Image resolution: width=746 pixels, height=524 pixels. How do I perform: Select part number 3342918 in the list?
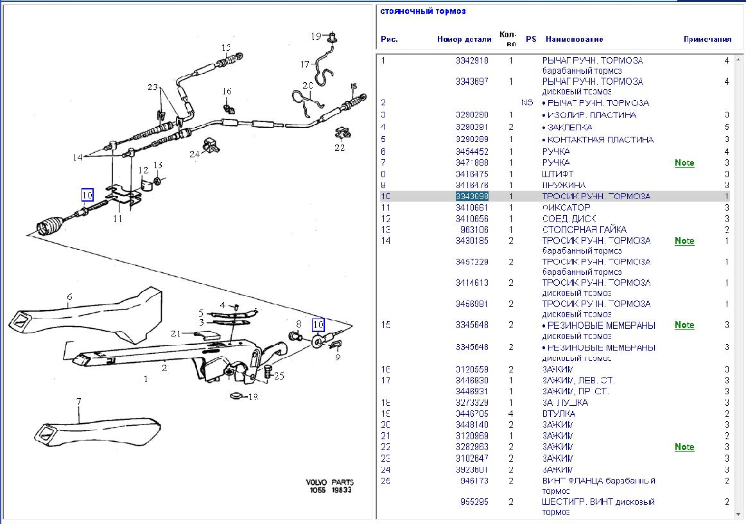472,61
